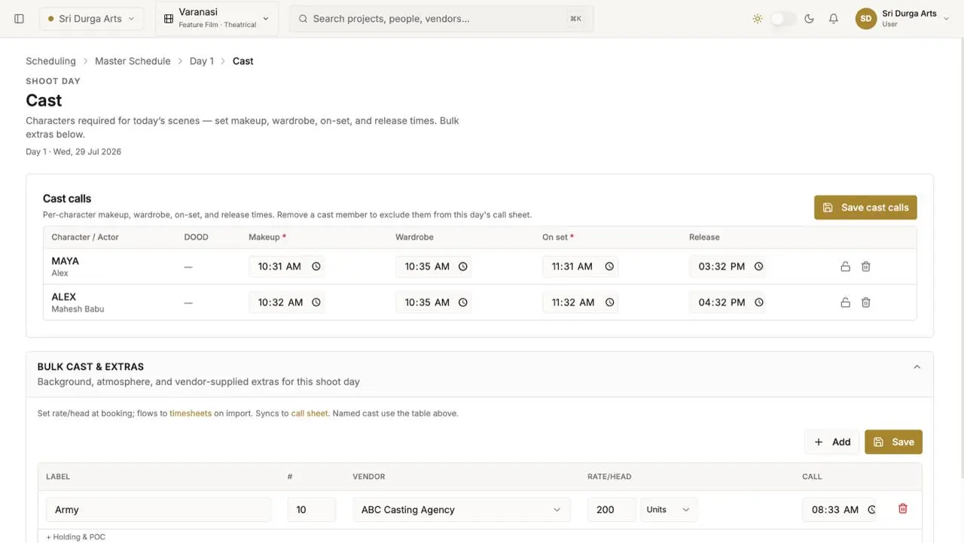Open ABC Casting Agency vendor dropdown
964x543 pixels.
tap(461, 509)
